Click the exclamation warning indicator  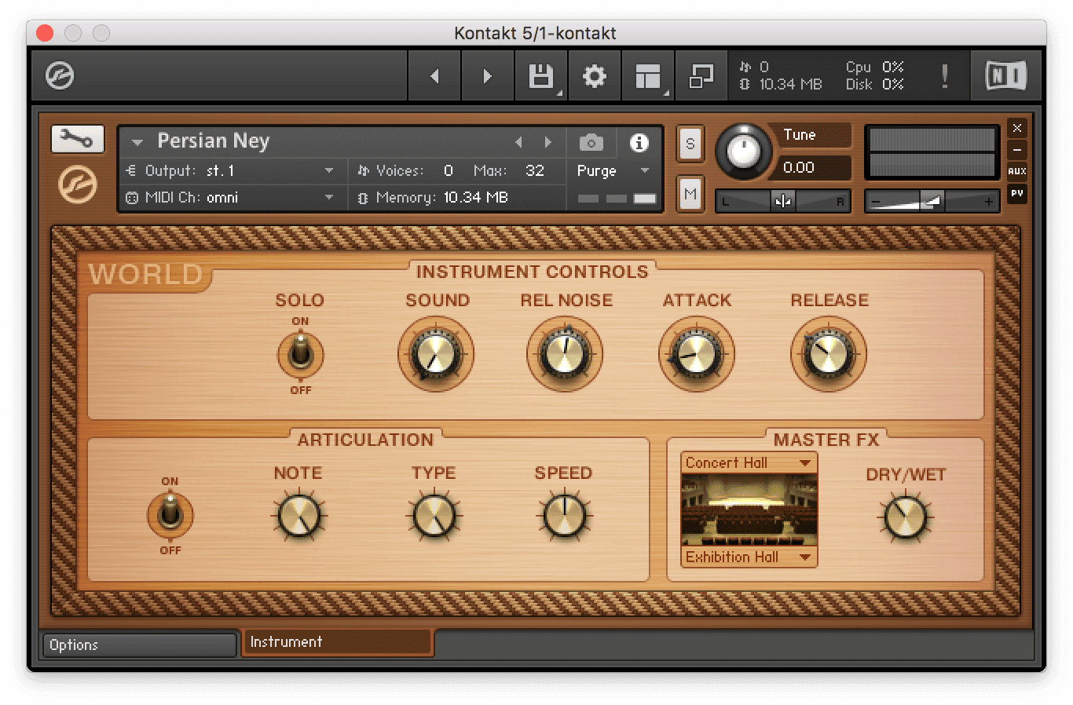pos(944,76)
